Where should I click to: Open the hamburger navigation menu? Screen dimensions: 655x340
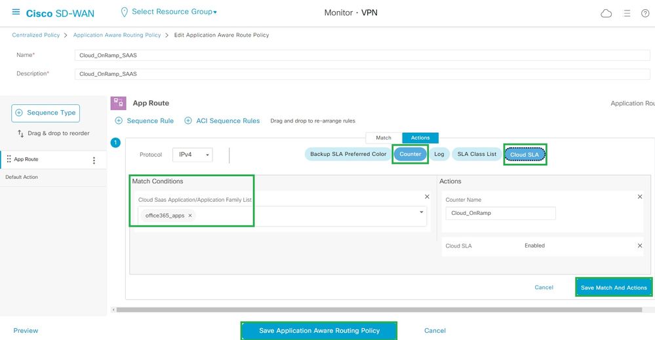[x=16, y=12]
